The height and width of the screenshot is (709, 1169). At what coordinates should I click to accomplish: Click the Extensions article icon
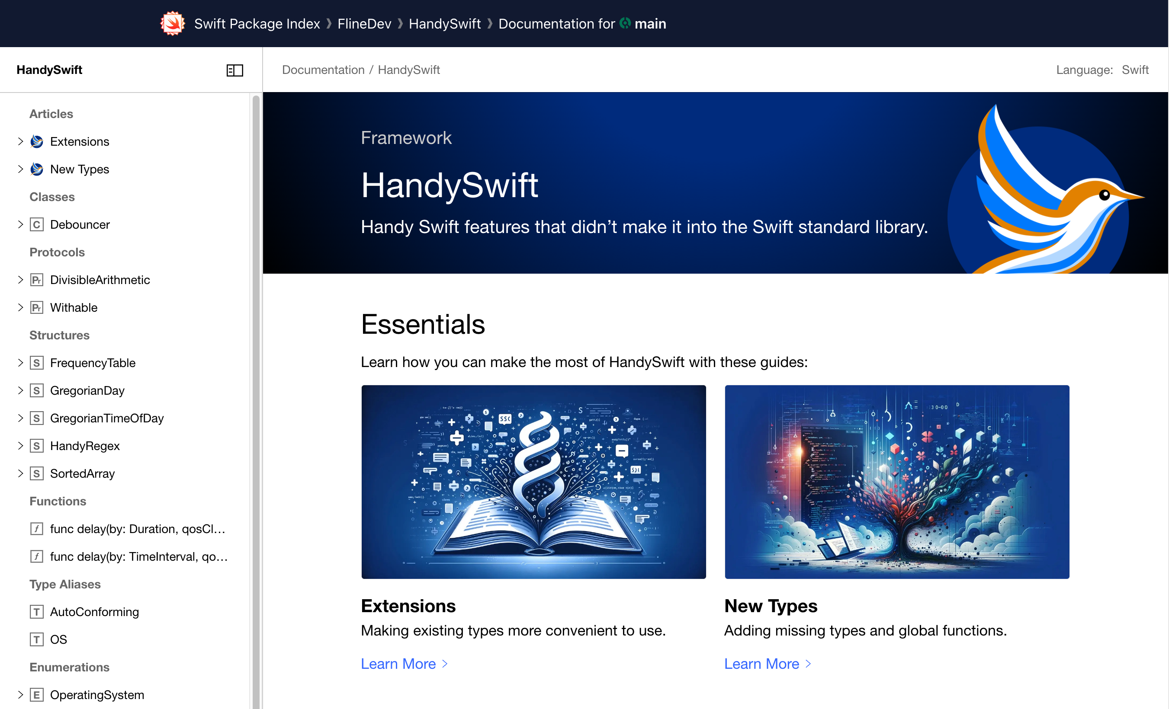37,141
